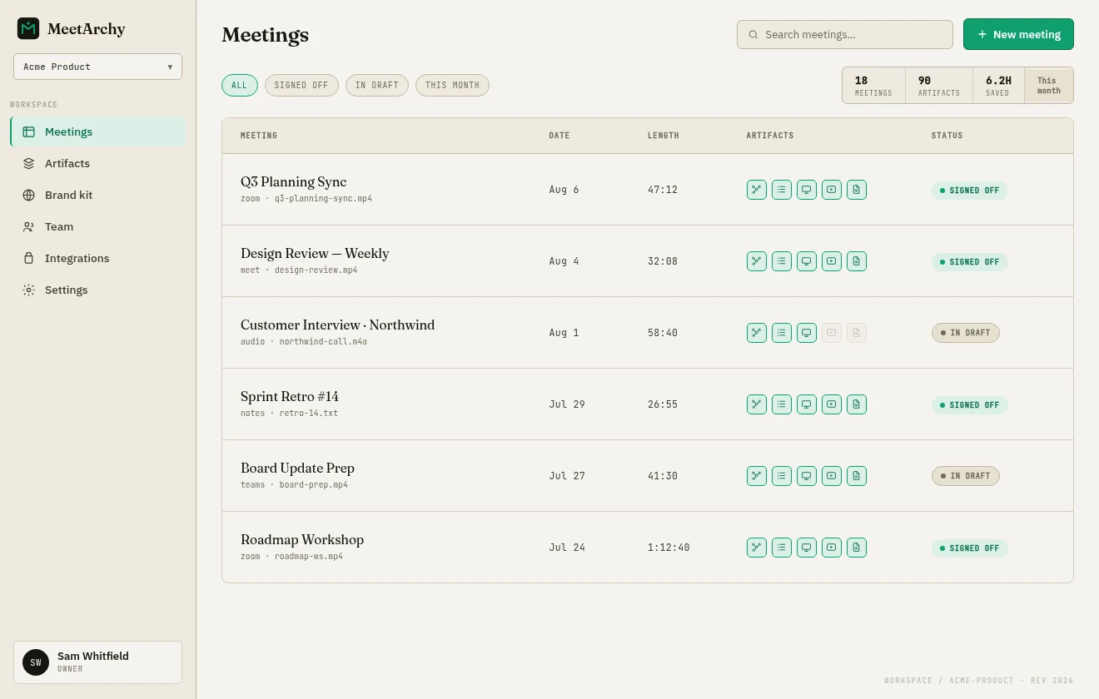
Task: Navigate to the Team page
Action: (98, 226)
